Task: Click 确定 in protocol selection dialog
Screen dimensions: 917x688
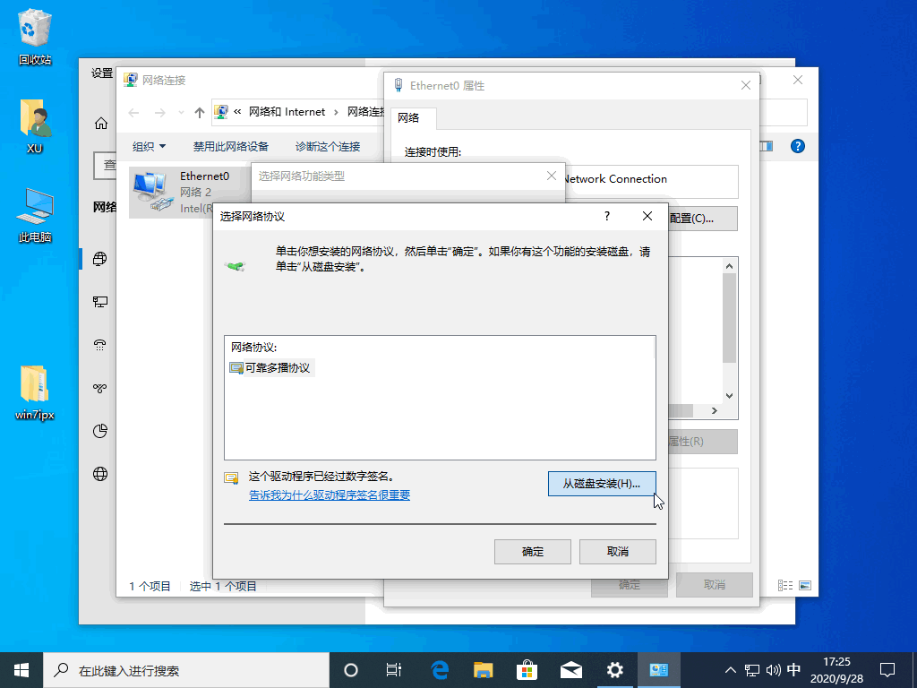Action: [x=533, y=552]
